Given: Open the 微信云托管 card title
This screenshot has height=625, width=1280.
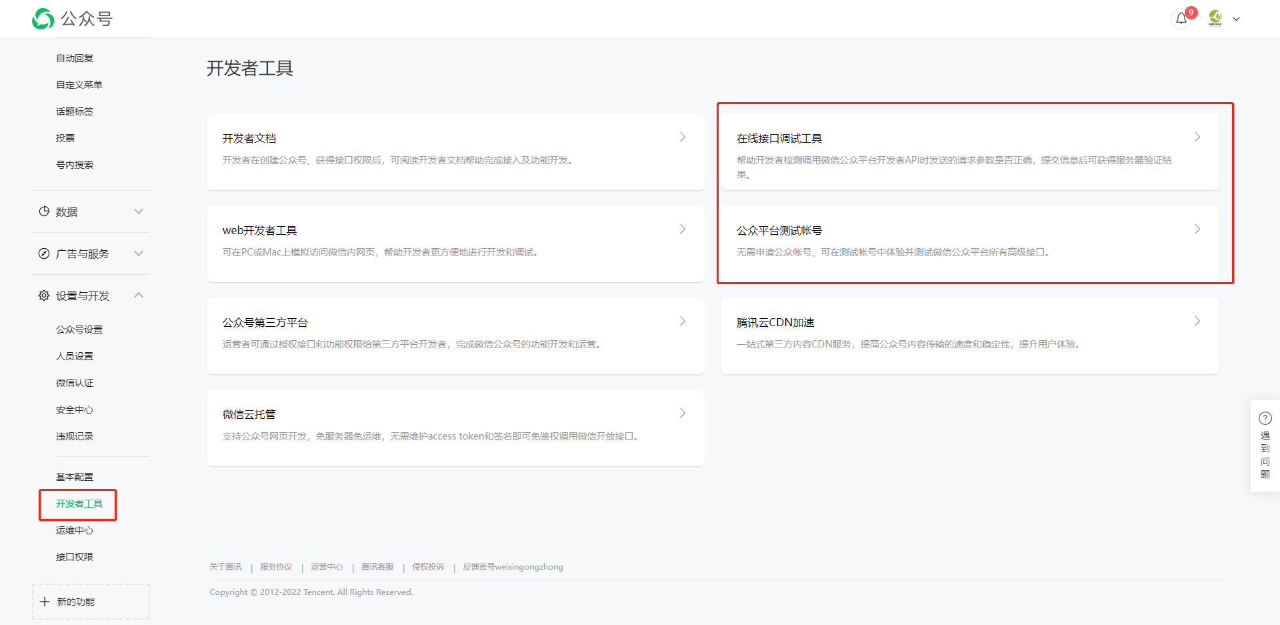Looking at the screenshot, I should (x=249, y=414).
